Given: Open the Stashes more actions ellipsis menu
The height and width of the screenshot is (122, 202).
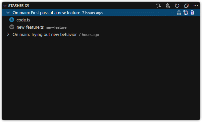Looking at the screenshot, I should pos(196,6).
